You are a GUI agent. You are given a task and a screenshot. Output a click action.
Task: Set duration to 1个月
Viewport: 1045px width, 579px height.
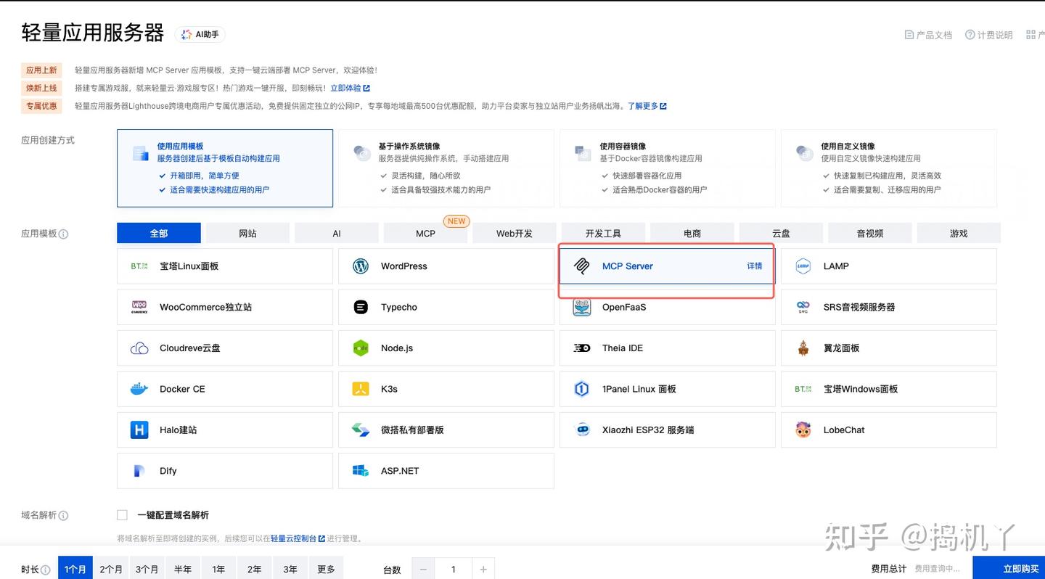click(x=75, y=569)
